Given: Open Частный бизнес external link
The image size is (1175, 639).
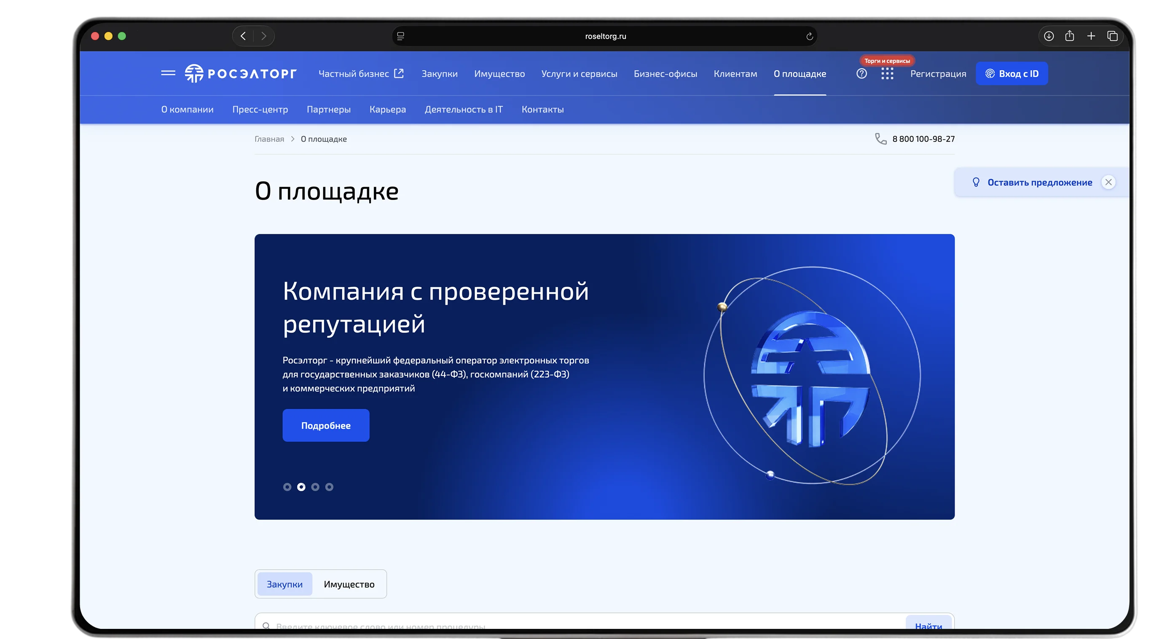Looking at the screenshot, I should coord(360,73).
